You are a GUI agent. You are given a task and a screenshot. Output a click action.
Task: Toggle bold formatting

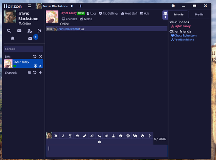coord(56,136)
